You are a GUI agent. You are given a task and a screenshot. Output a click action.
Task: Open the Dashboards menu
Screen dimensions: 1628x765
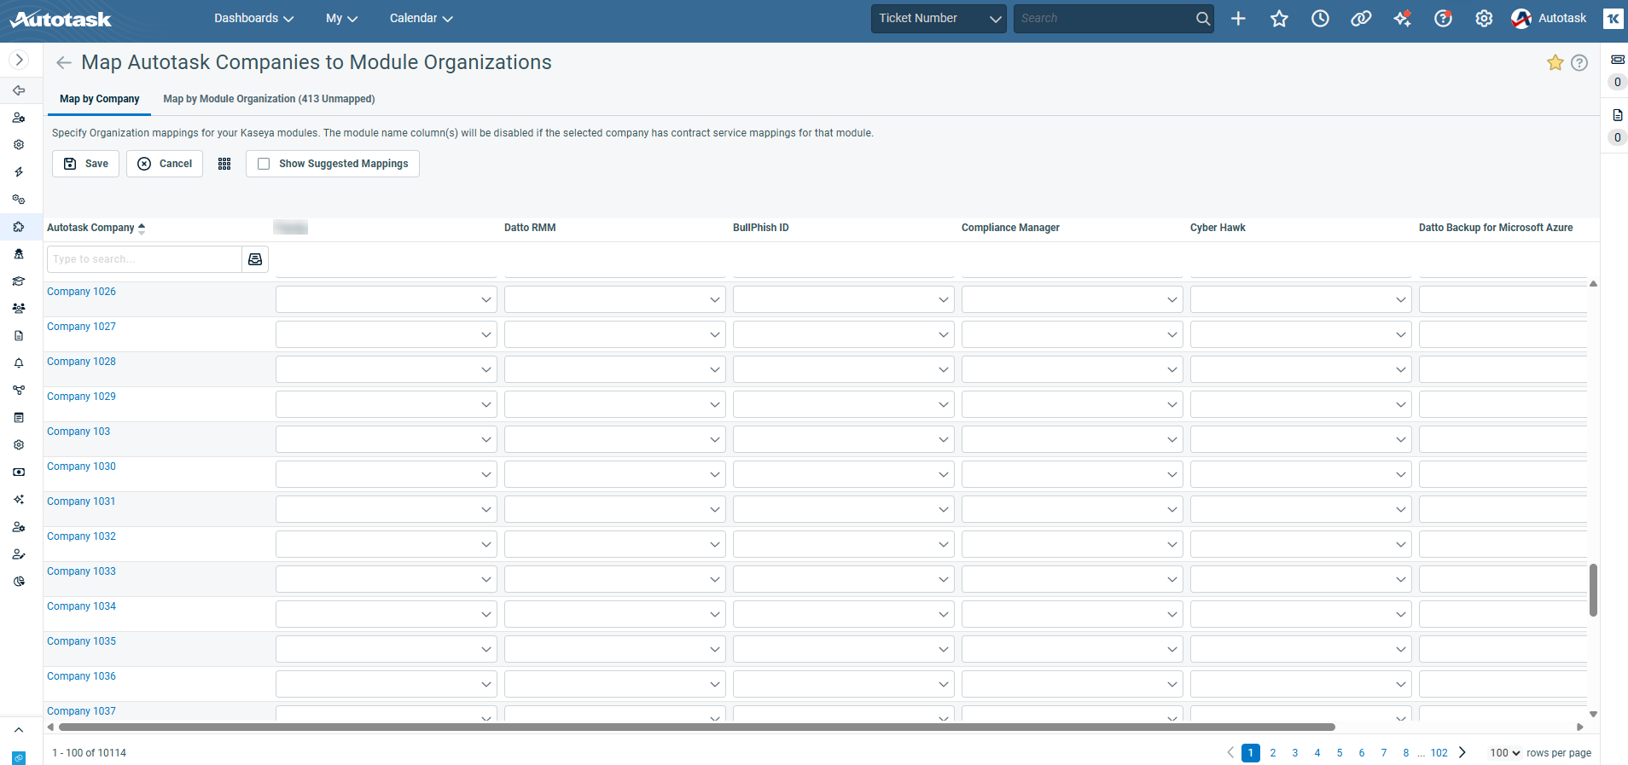(253, 18)
